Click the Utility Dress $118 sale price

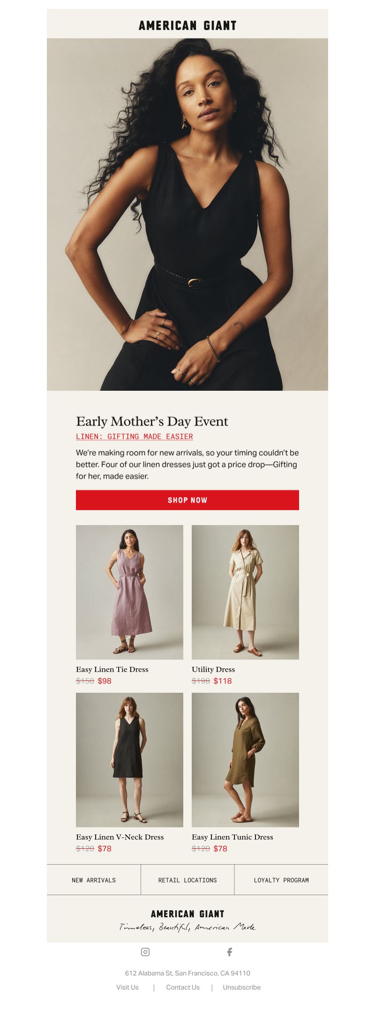(223, 681)
